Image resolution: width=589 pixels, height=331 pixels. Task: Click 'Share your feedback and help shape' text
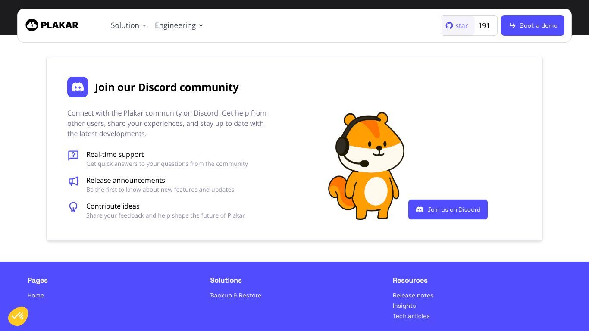(165, 215)
